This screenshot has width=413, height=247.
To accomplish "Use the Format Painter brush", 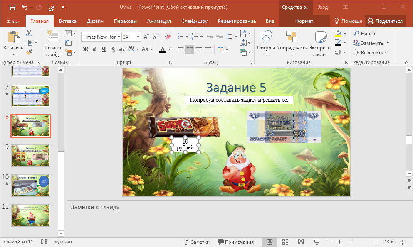I will 29,52.
